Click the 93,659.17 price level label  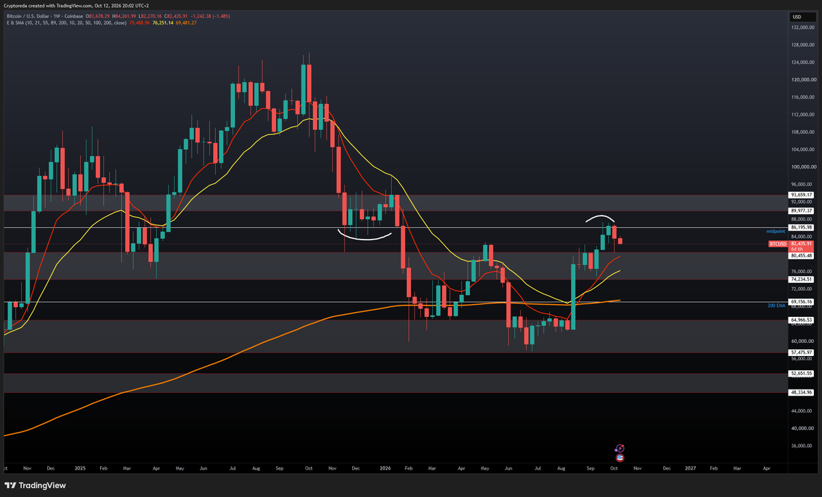801,194
